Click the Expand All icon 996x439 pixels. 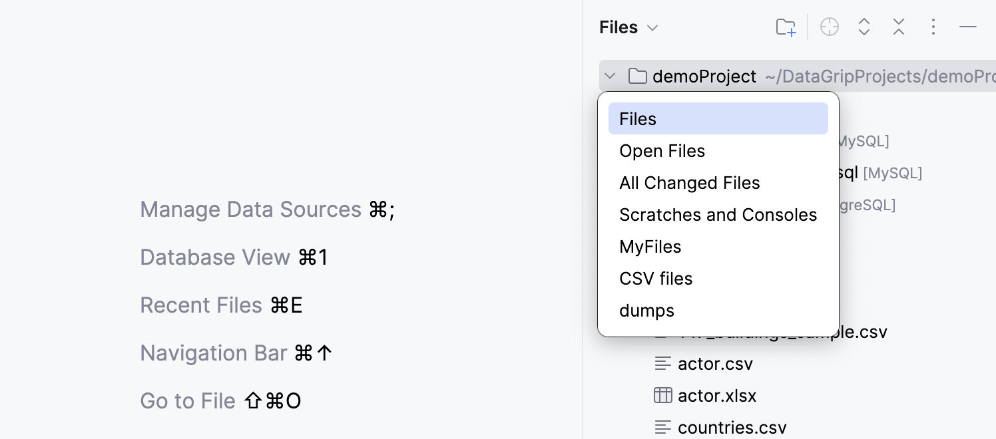(x=864, y=27)
